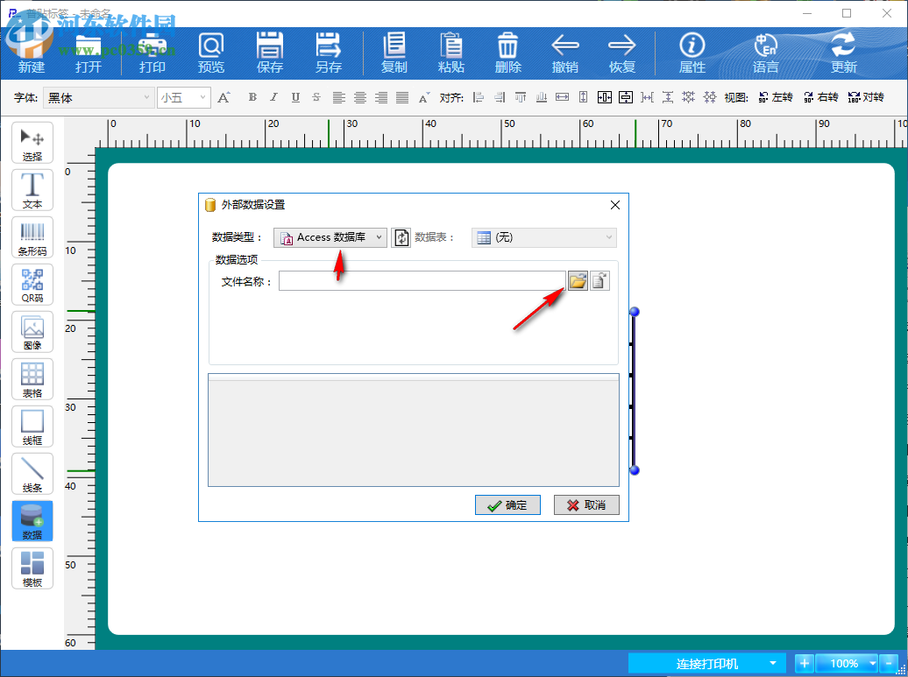
Task: Zoom in with plus button
Action: [805, 663]
